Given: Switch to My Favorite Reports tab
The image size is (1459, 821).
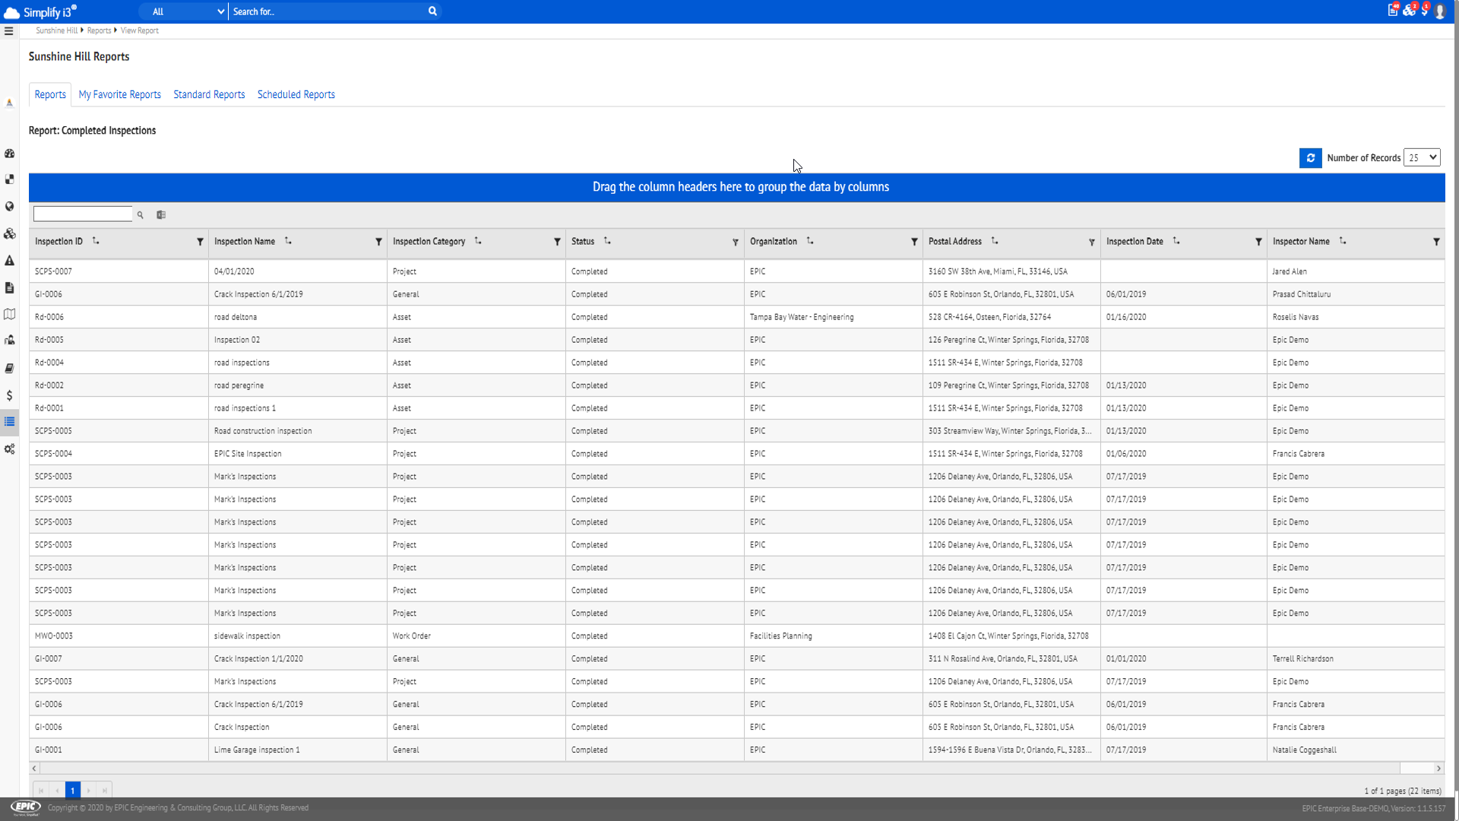Looking at the screenshot, I should tap(119, 95).
